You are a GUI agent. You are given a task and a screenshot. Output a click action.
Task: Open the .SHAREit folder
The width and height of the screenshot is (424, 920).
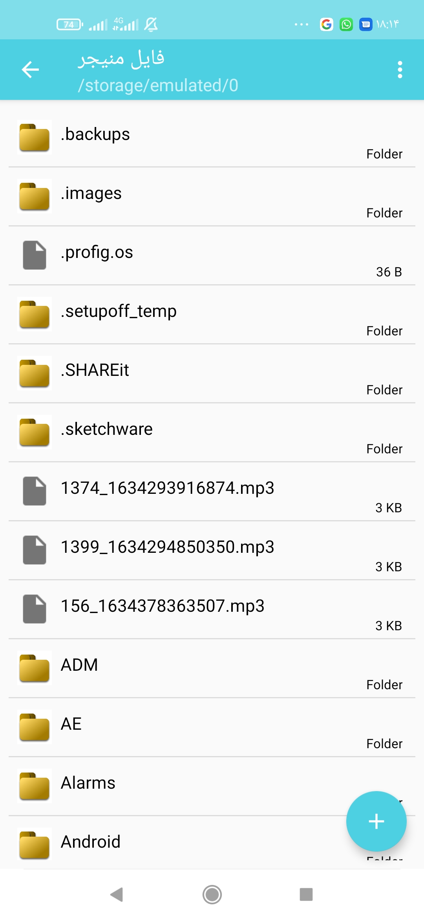point(212,374)
